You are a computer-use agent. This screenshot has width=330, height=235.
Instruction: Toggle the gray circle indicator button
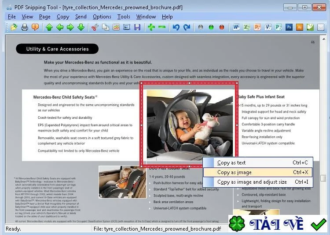coord(201,27)
